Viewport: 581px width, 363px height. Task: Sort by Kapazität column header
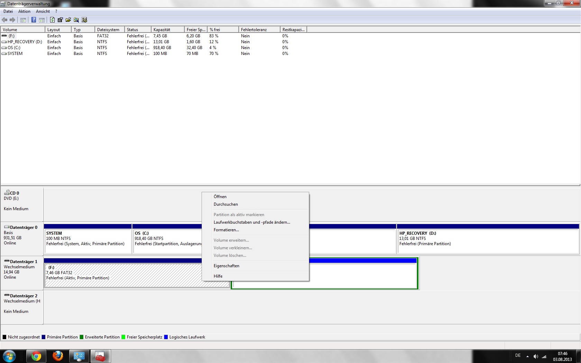click(168, 30)
